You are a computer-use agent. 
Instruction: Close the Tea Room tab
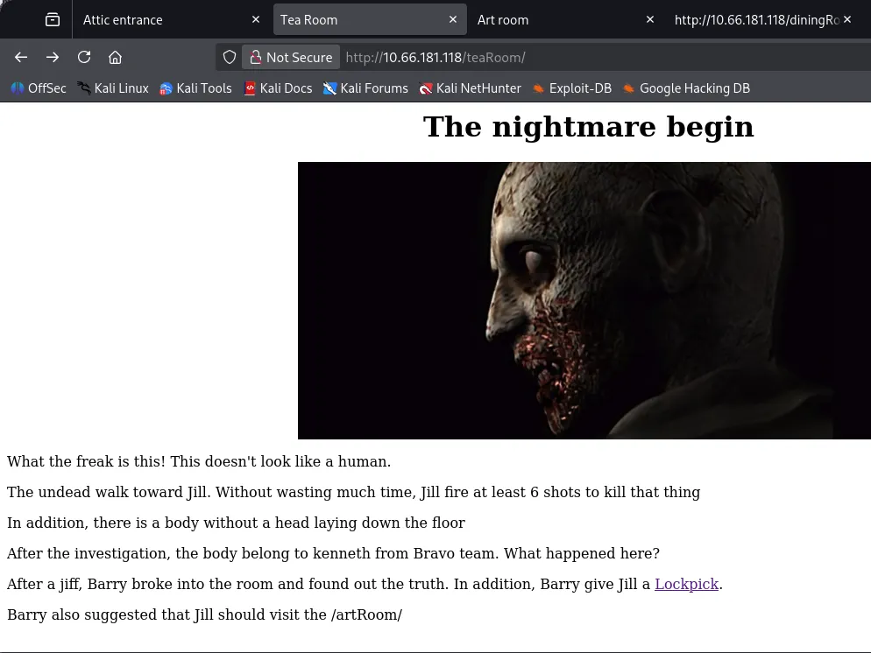(x=452, y=19)
